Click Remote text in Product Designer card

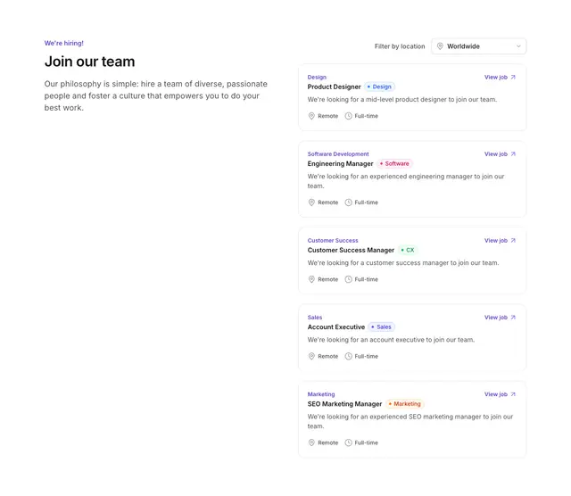(327, 116)
